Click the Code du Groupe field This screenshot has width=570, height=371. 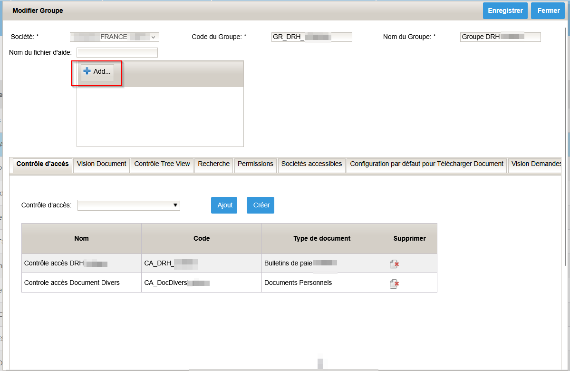[x=311, y=37]
